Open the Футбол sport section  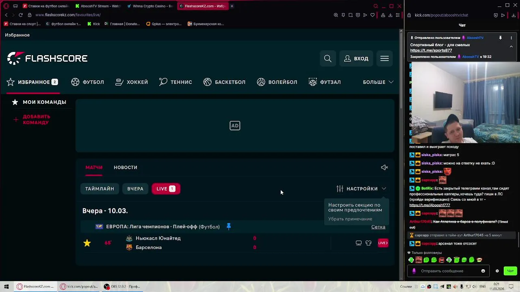pos(87,82)
